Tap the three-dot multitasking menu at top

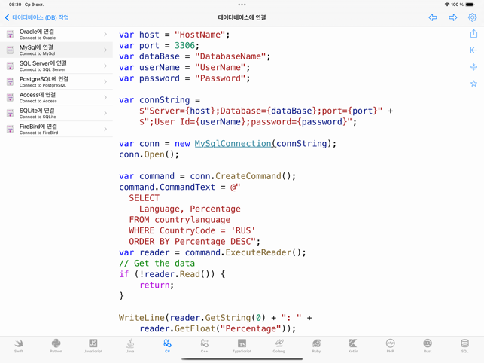pyautogui.click(x=242, y=5)
